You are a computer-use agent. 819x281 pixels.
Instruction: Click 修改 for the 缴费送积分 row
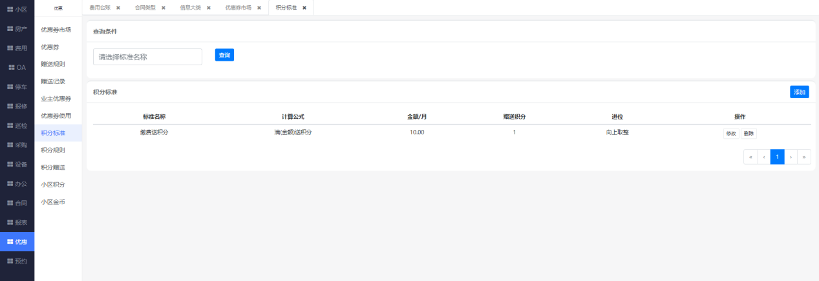pos(731,133)
